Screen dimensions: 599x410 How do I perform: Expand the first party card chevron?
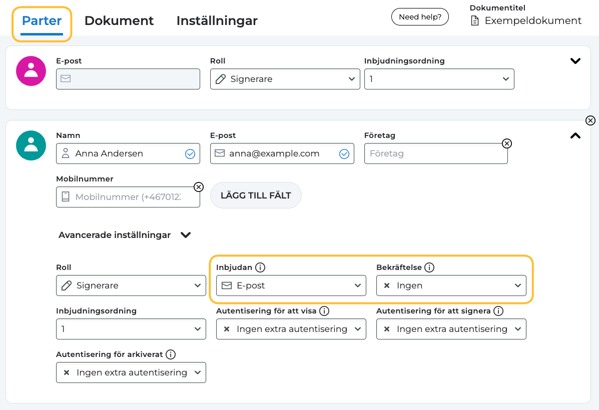point(575,61)
